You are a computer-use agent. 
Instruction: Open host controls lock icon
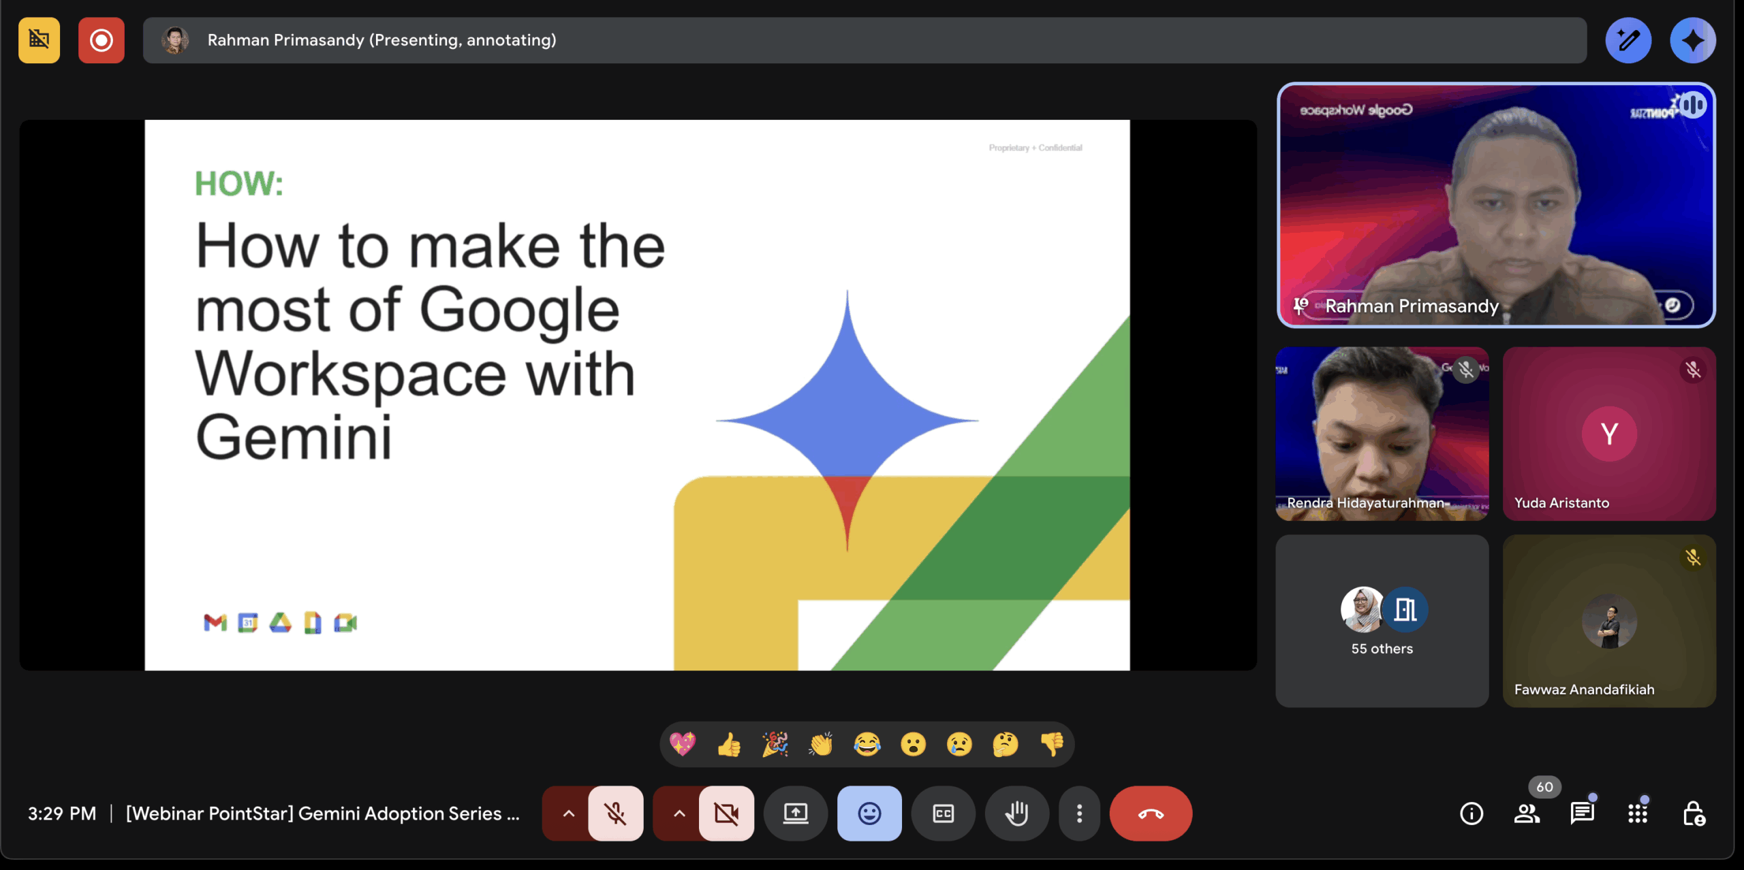click(1694, 813)
